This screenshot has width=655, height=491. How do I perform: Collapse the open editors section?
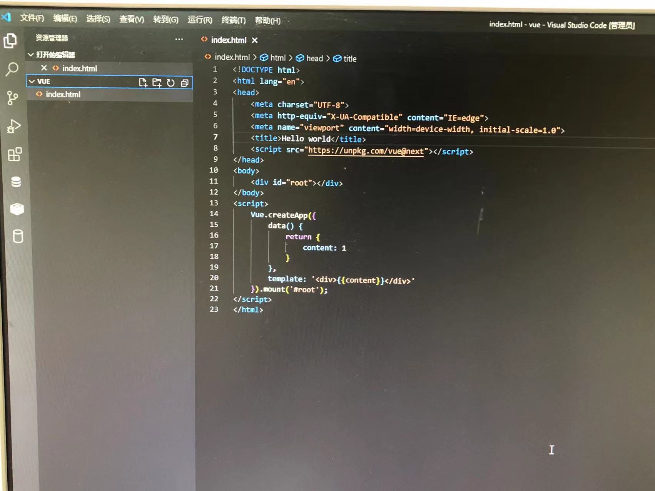[x=31, y=55]
